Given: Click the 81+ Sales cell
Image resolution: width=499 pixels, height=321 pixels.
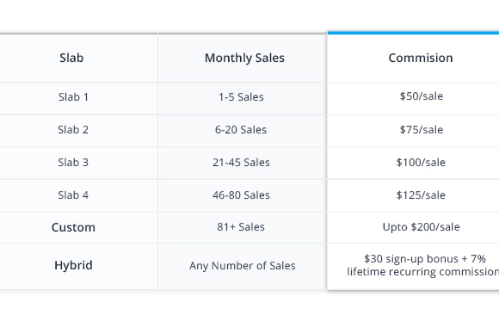Looking at the screenshot, I should point(241,227).
